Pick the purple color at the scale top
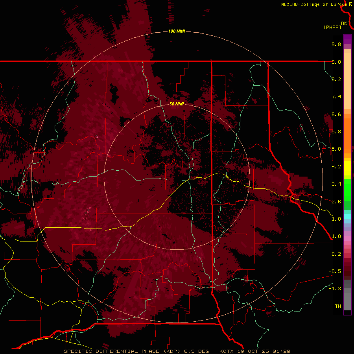 point(347,39)
